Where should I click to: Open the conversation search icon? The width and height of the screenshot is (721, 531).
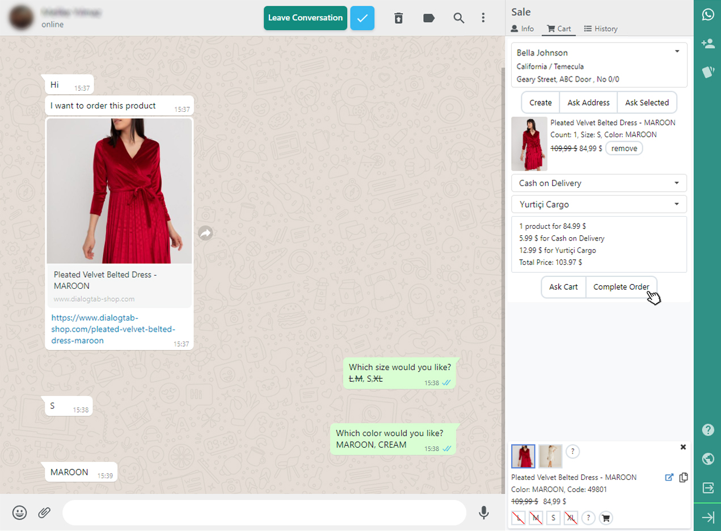(x=458, y=18)
